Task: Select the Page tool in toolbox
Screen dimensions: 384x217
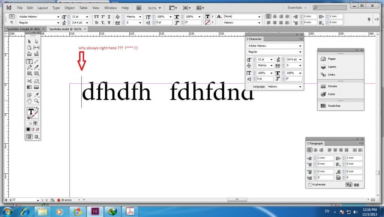Action: (29, 48)
